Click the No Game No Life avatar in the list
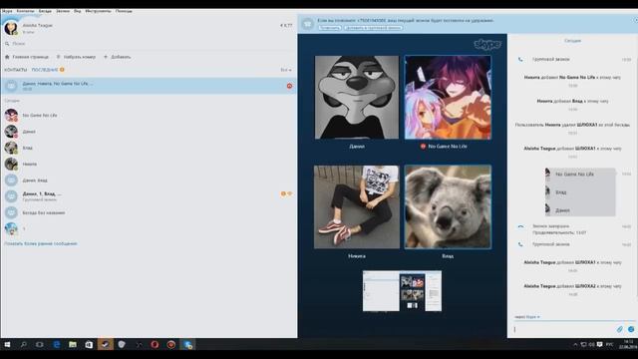The height and width of the screenshot is (359, 638). tap(11, 116)
